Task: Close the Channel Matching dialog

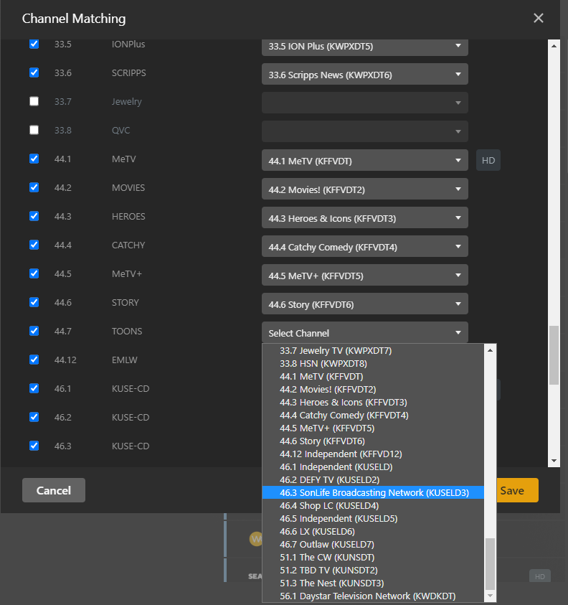Action: 539,18
